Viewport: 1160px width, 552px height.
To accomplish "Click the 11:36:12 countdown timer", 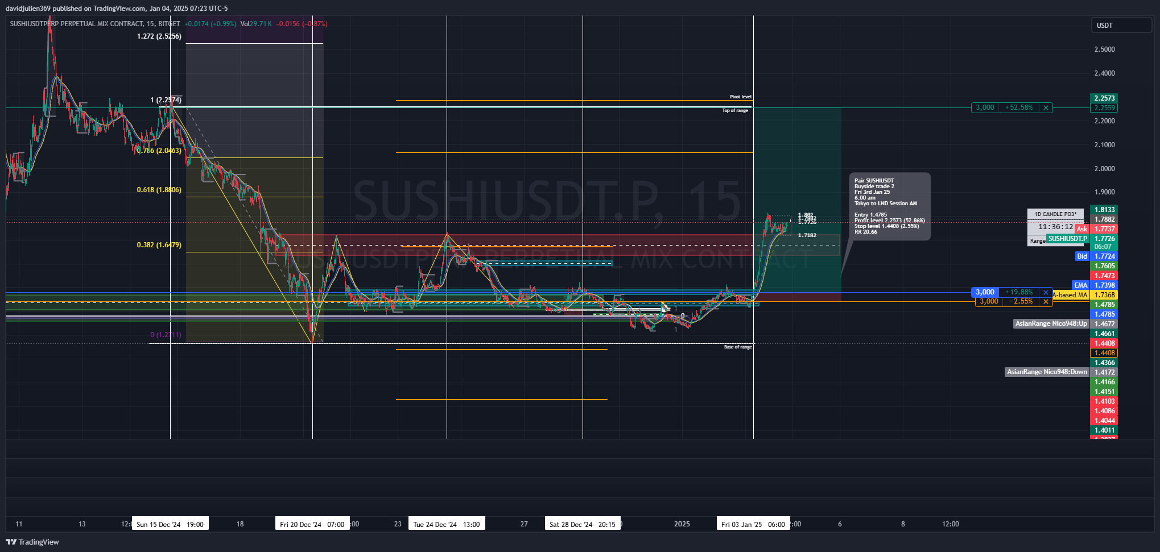I will point(1055,226).
